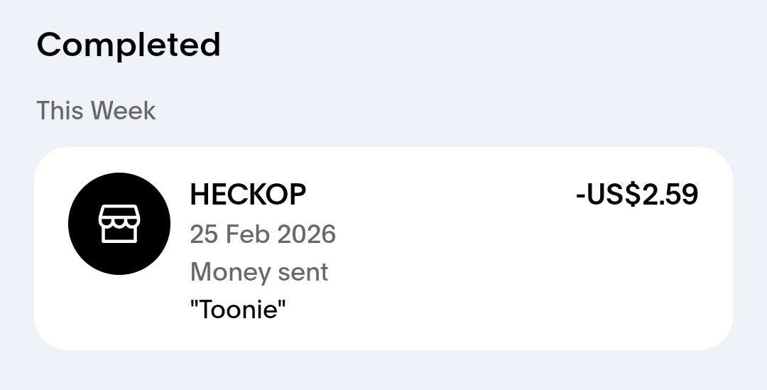Select the "Toonie" payment note
767x390 pixels.
tap(238, 310)
